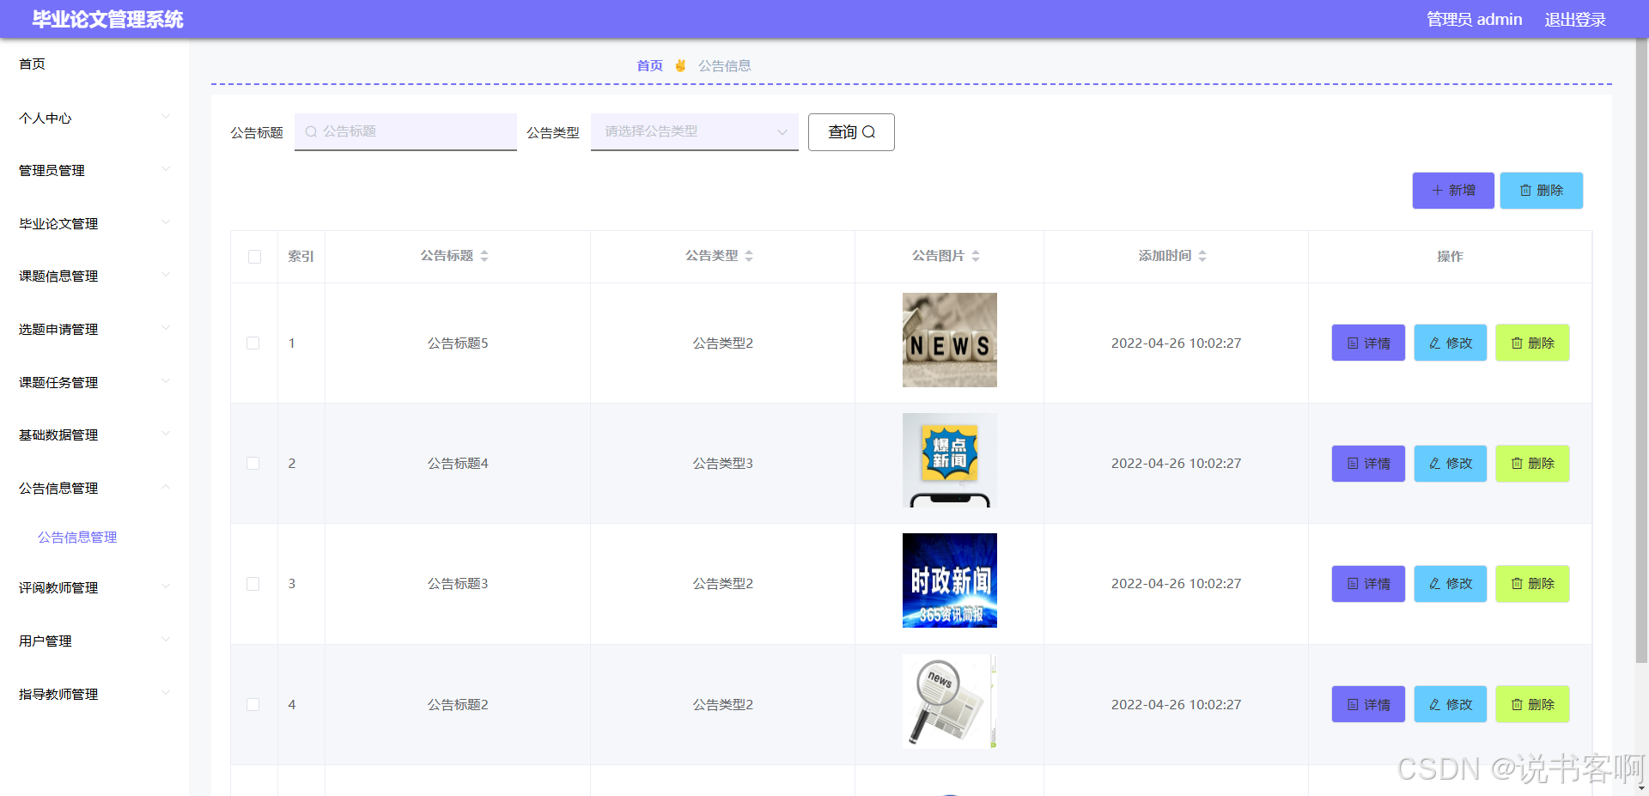Click 删除 for 公告标题2
The height and width of the screenshot is (796, 1649).
(x=1532, y=704)
